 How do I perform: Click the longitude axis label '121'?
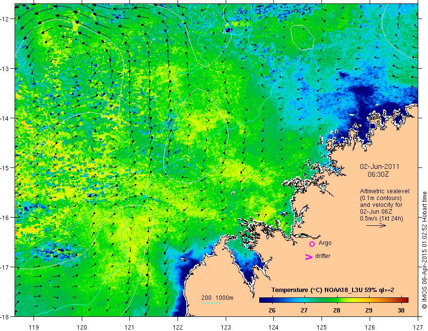pos(130,327)
